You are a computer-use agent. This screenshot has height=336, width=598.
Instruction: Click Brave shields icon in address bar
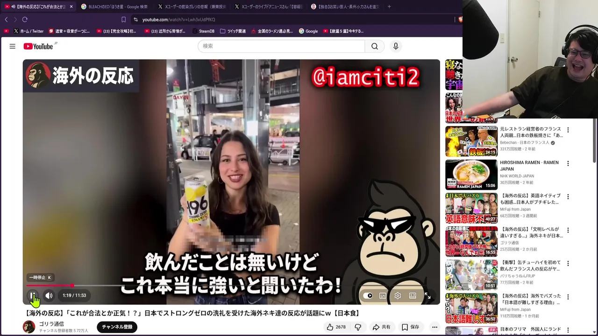(x=460, y=20)
